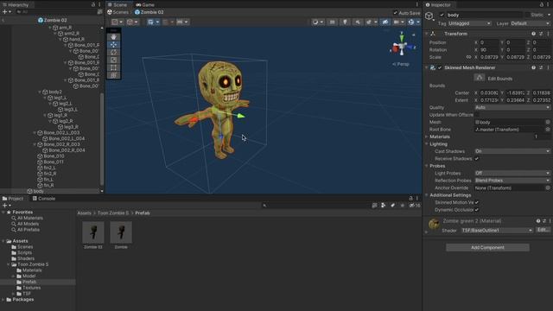Open Skinned Mesh Renderer more options menu

[549, 67]
